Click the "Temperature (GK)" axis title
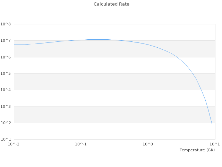The image size is (222, 167). point(197,150)
